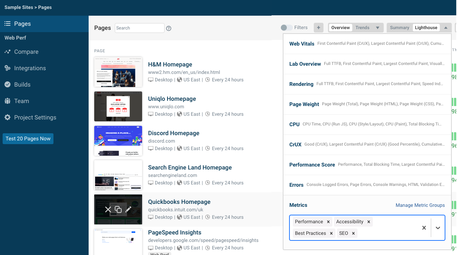Choose the Lab Overview metric group
The image size is (457, 255).
tap(367, 64)
